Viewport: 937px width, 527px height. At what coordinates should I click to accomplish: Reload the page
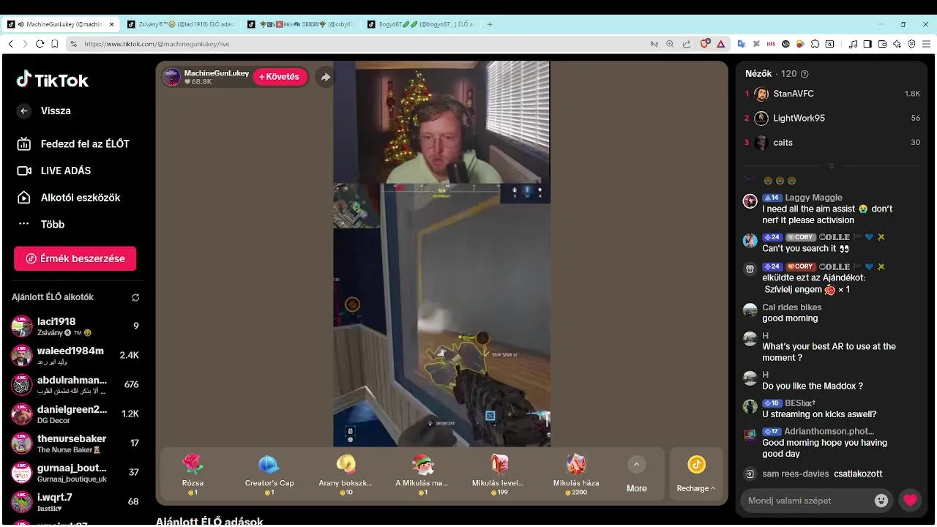click(x=40, y=44)
